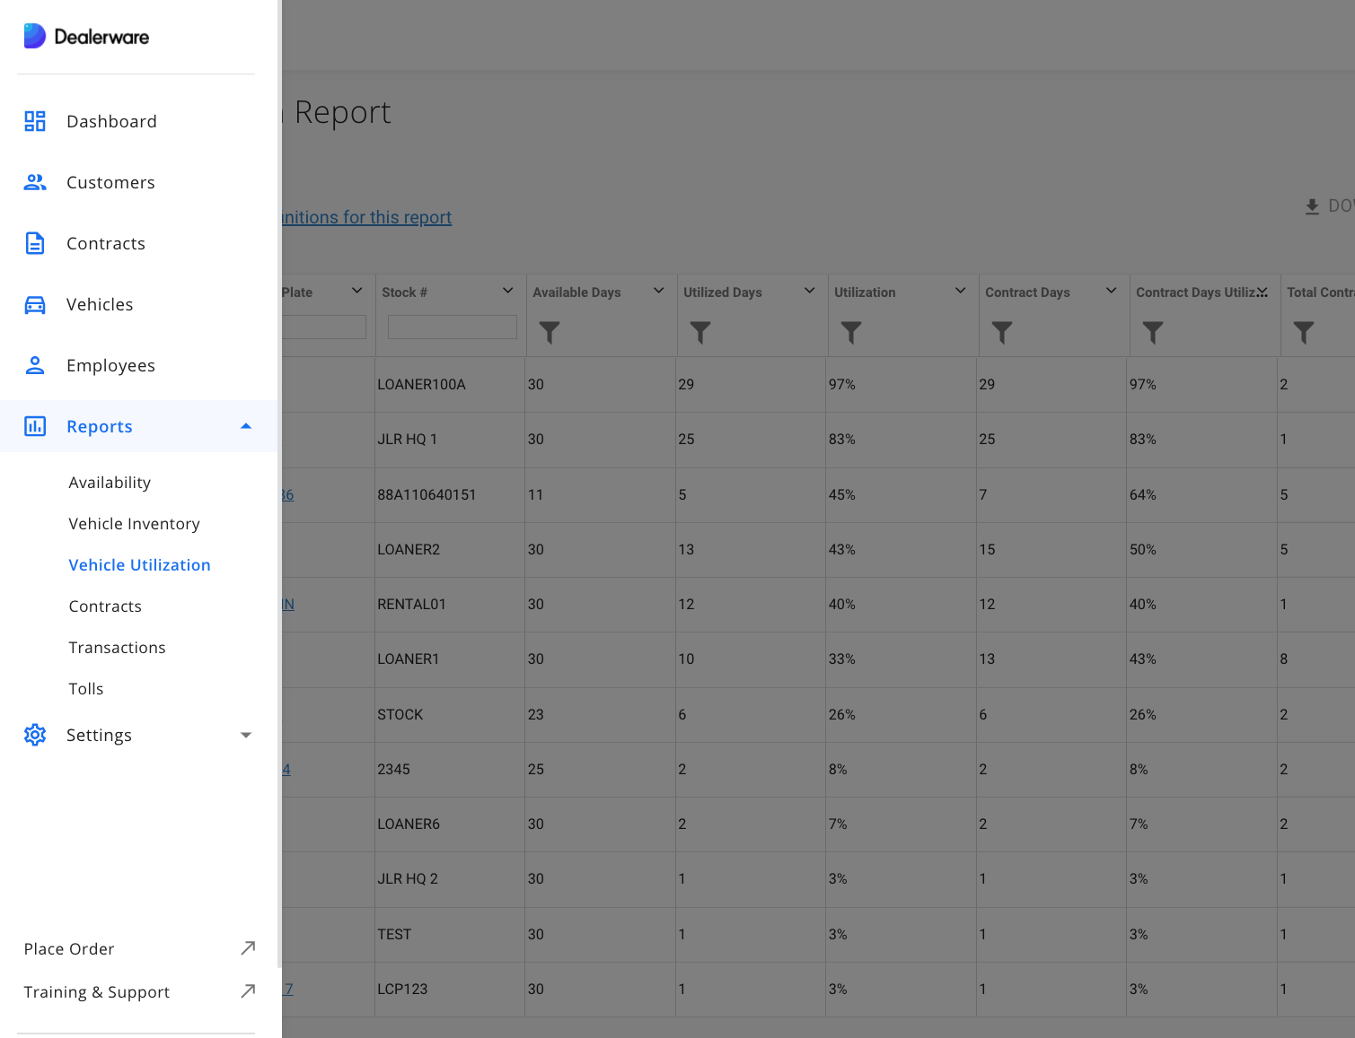Click the Stock # filter input field

(x=452, y=327)
